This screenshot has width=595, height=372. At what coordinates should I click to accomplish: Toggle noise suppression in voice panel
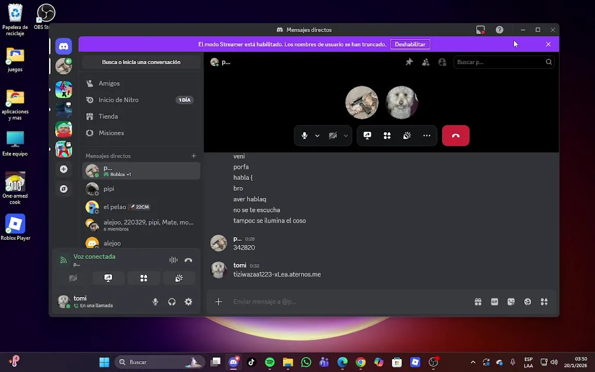point(173,260)
